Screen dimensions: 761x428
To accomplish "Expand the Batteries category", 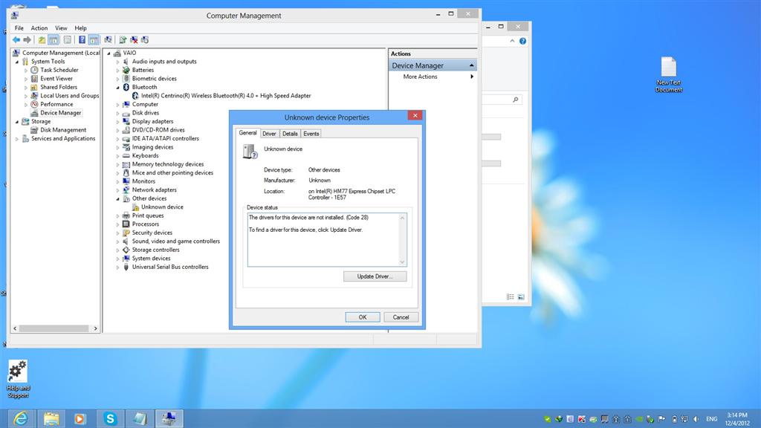I will pos(117,71).
